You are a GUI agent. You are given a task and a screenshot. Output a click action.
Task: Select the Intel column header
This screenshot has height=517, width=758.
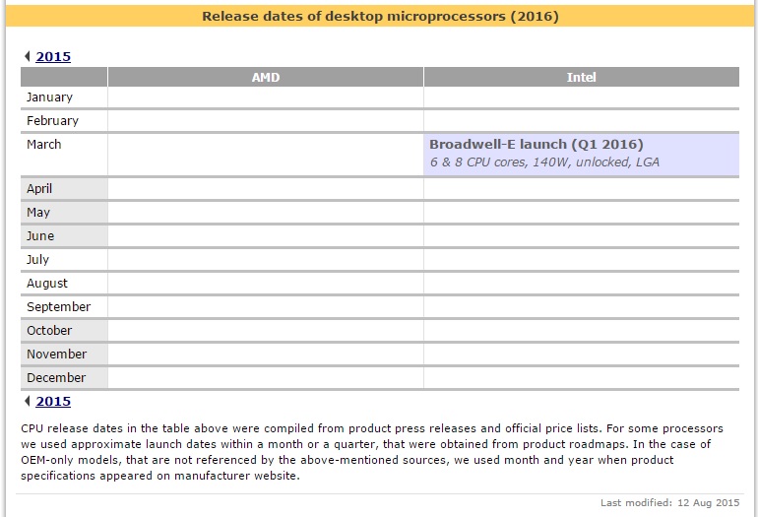(582, 78)
